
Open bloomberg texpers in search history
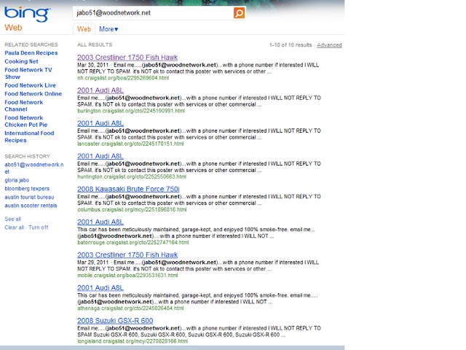tap(27, 189)
